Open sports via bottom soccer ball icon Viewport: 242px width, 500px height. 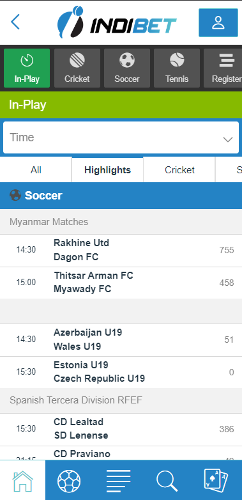[69, 481]
